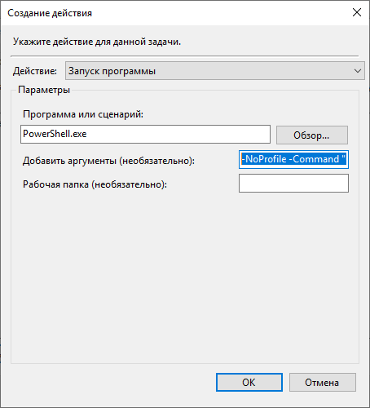370x408 pixels.
Task: Focus the empty Рабочая папка field
Action: [x=293, y=184]
